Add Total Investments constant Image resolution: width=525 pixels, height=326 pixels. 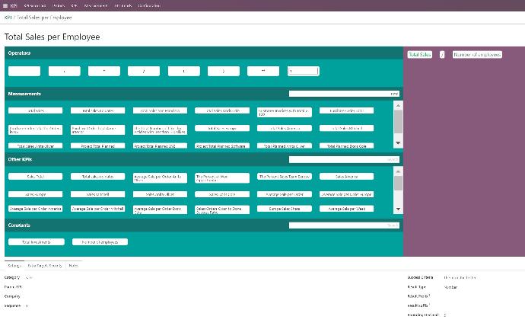[x=37, y=242]
